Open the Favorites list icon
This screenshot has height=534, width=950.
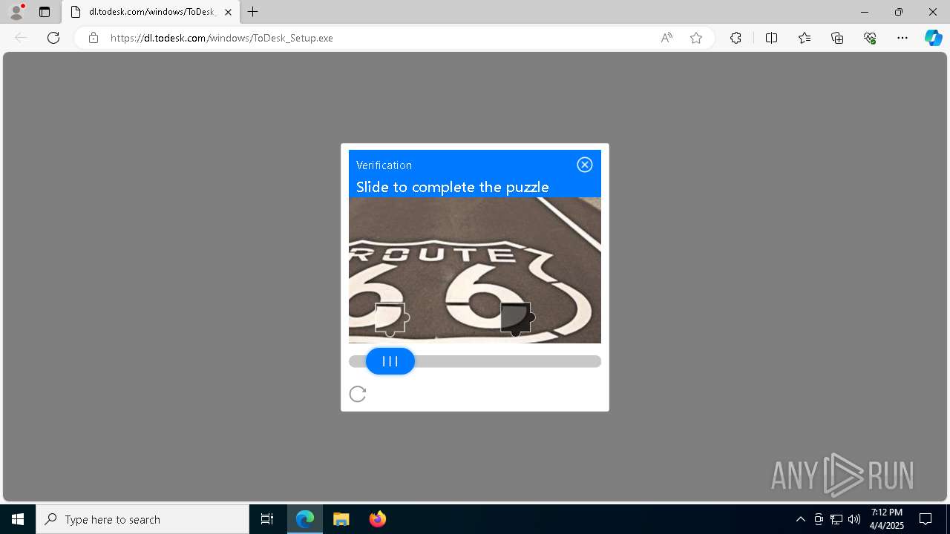pyautogui.click(x=805, y=38)
